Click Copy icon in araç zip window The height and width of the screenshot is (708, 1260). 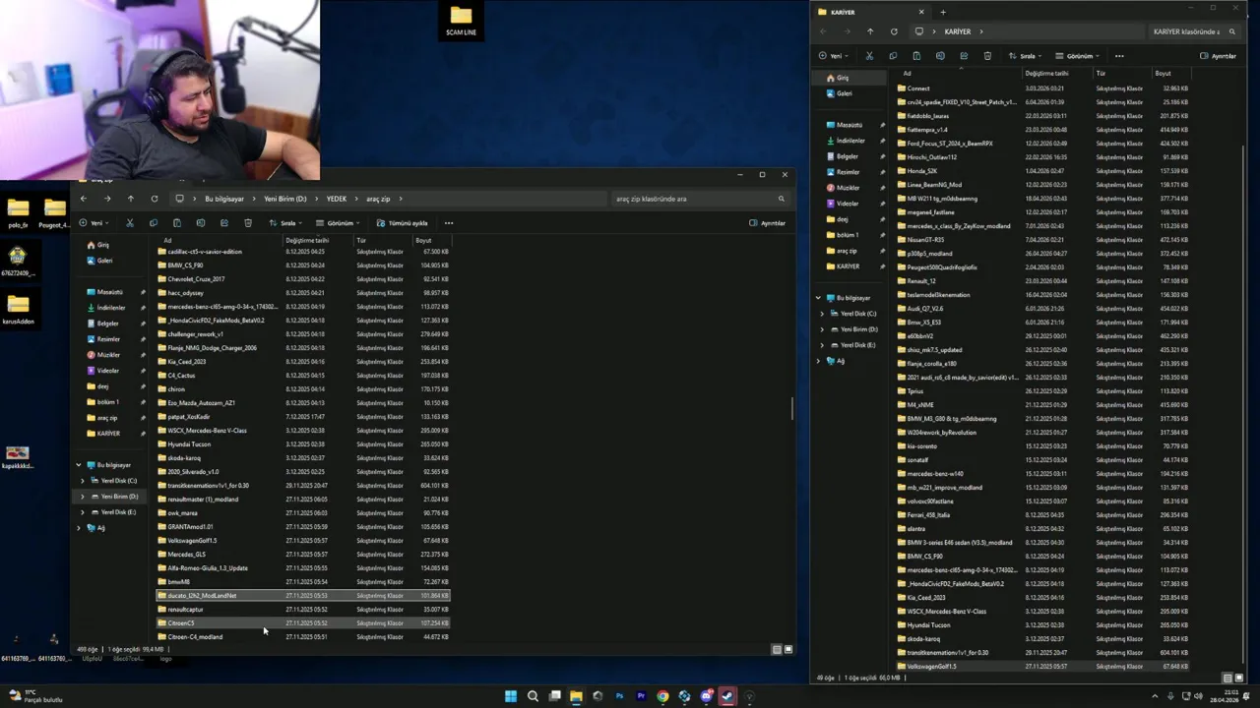[153, 223]
